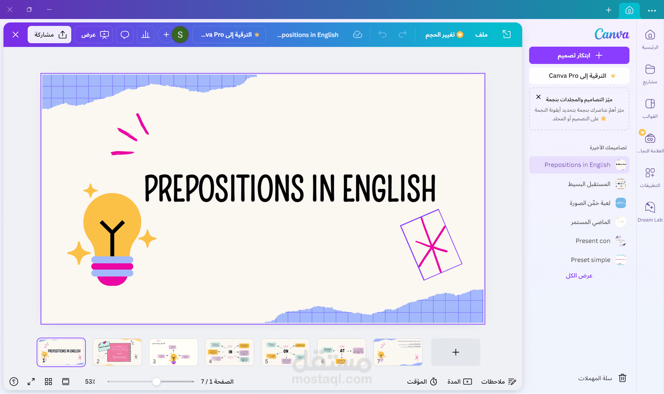The image size is (664, 394).
Task: Open the analytics bar chart icon
Action: [146, 35]
